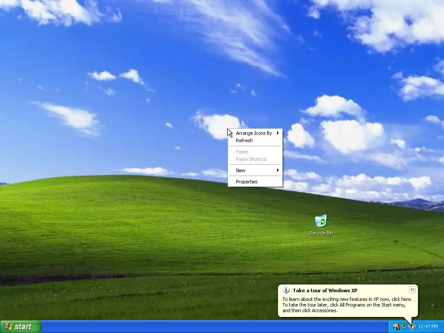The width and height of the screenshot is (444, 333).
Task: Click the "Take a tour of Windows XP" title
Action: coord(325,290)
